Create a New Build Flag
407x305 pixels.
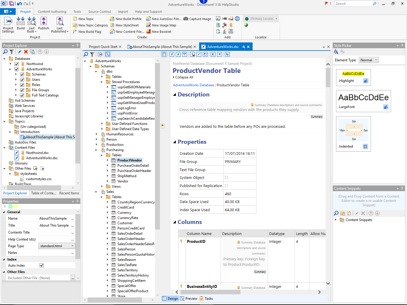click(87, 32)
